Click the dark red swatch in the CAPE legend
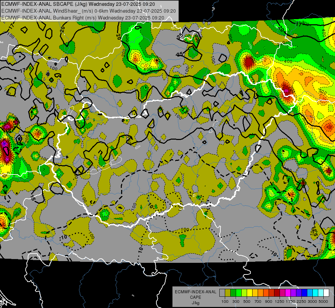Image resolution: width=335 pixels, height=308 pixels. click(277, 293)
